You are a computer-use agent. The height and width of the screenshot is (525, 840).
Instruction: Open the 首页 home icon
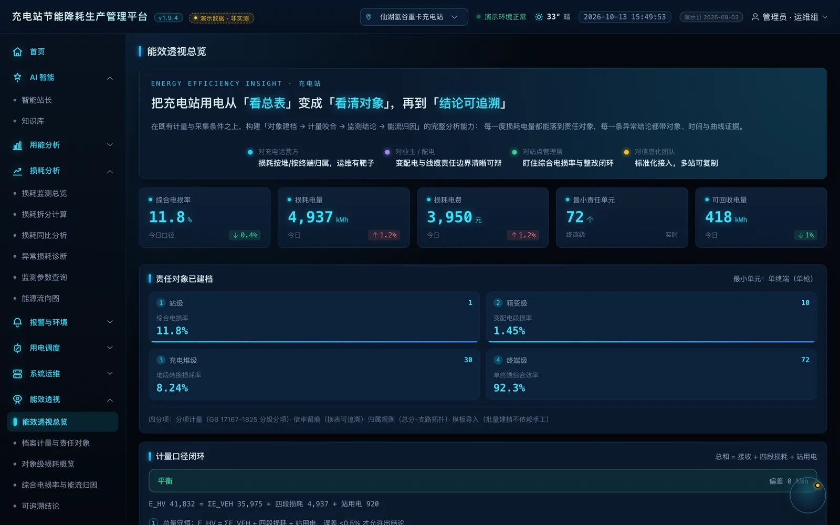[x=17, y=51]
